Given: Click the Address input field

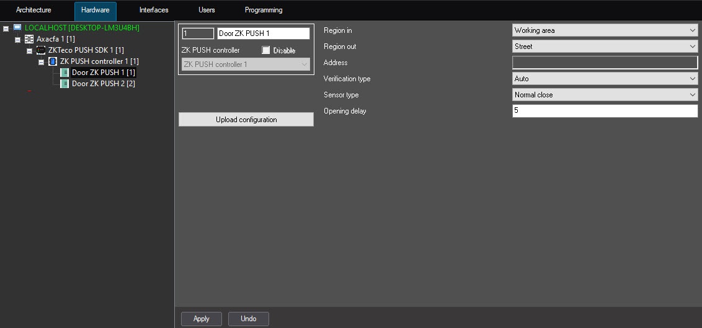Looking at the screenshot, I should (x=605, y=63).
